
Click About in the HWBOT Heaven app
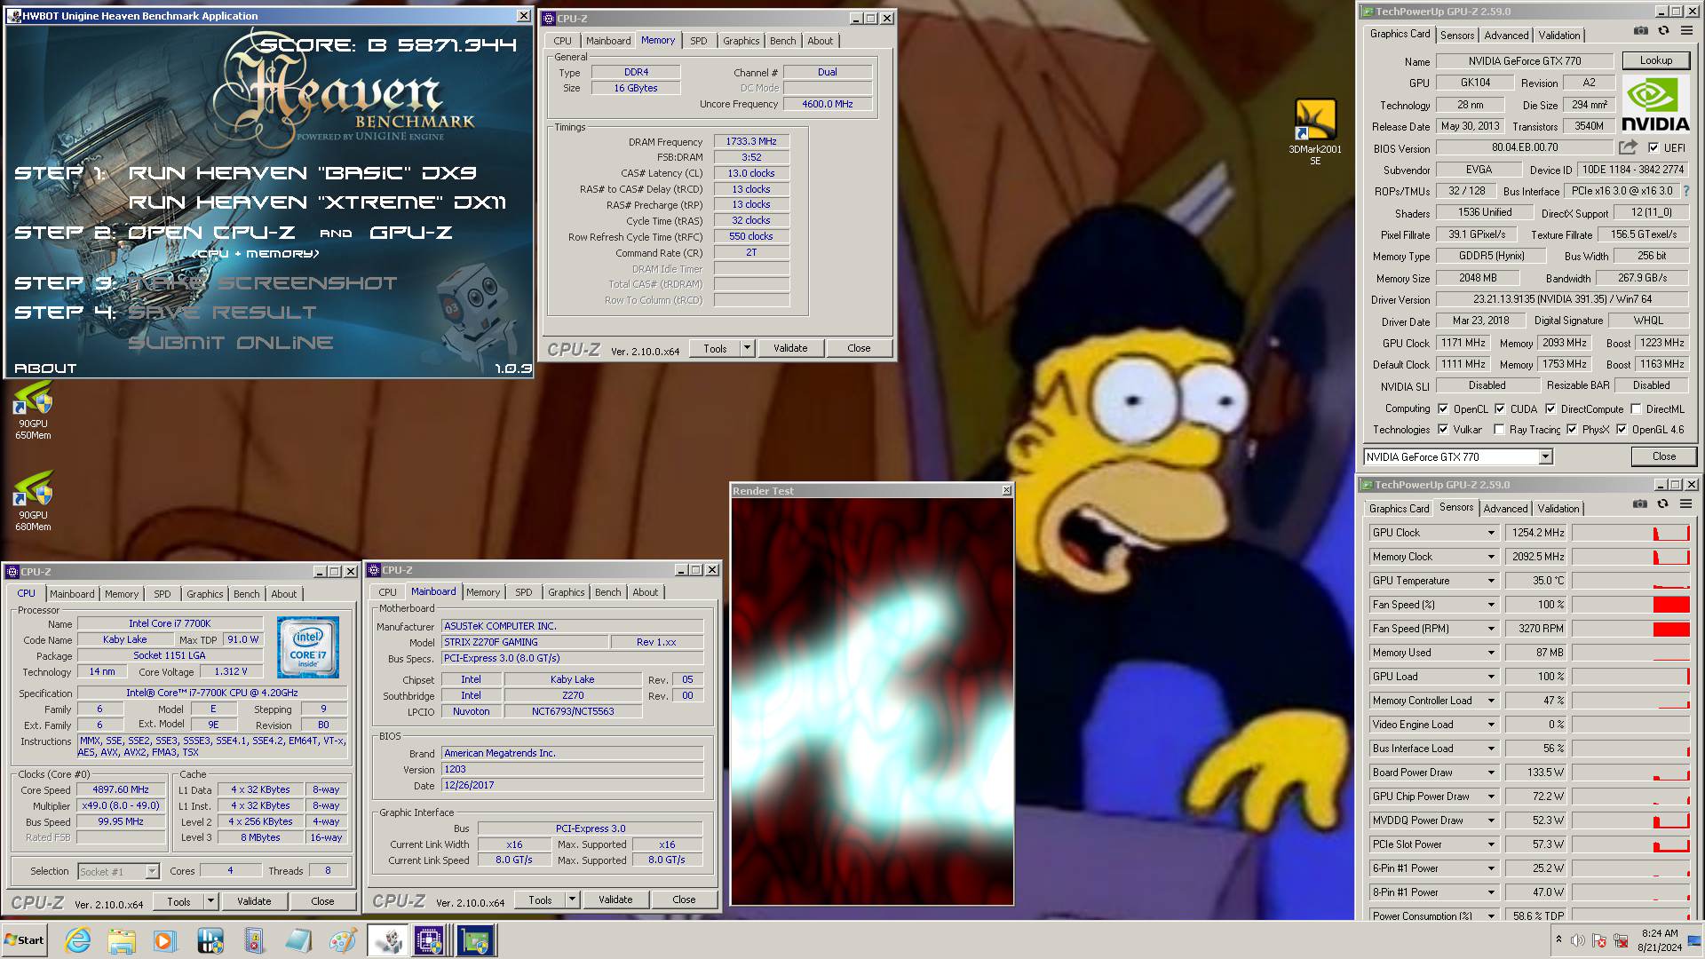pyautogui.click(x=45, y=369)
